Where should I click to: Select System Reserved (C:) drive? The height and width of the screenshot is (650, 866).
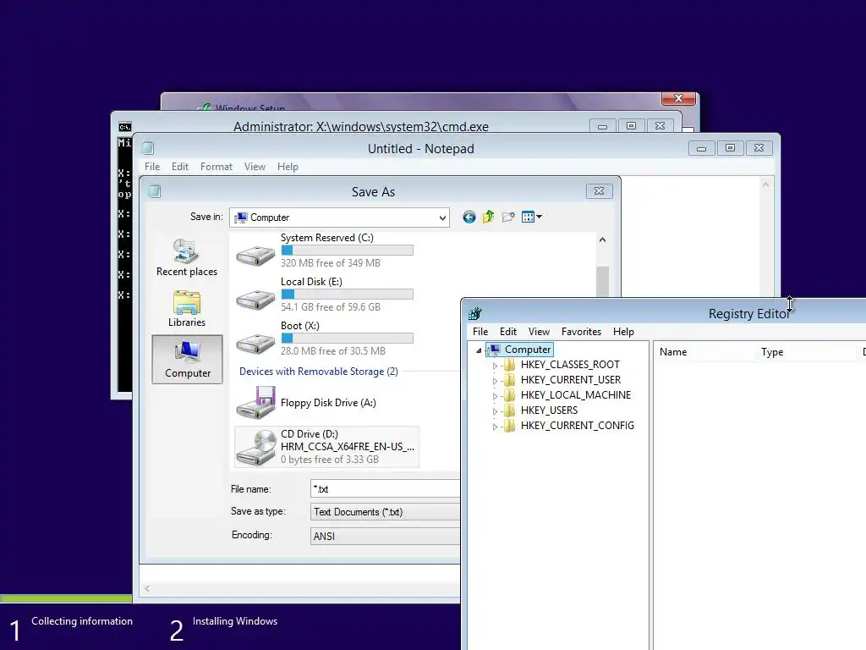pos(326,251)
